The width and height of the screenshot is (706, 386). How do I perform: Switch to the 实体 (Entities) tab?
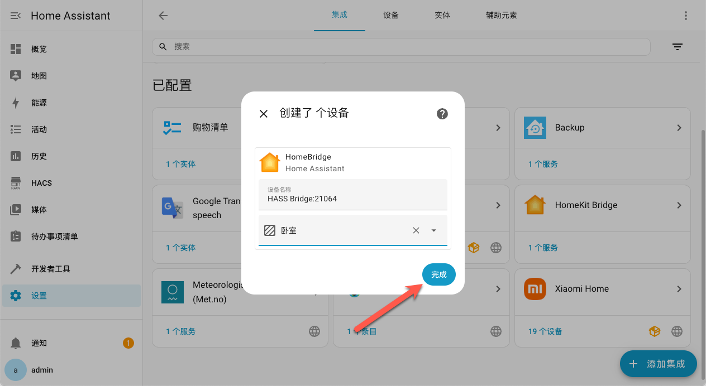(x=442, y=15)
